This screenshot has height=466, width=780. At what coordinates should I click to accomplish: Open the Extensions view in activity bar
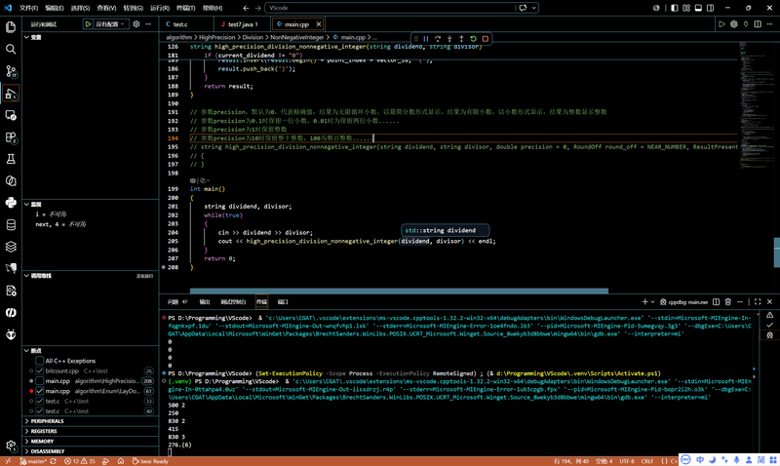[x=11, y=137]
